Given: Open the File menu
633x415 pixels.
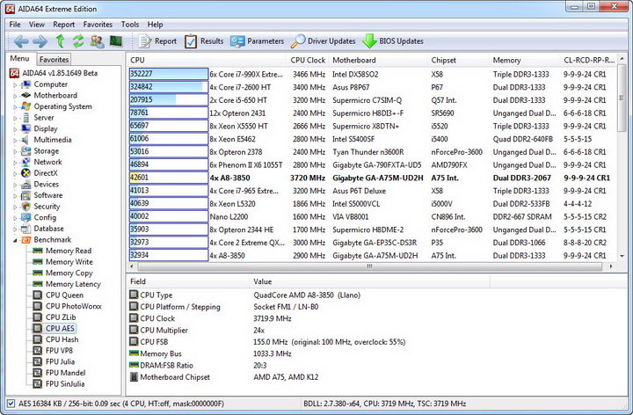Looking at the screenshot, I should pyautogui.click(x=15, y=25).
